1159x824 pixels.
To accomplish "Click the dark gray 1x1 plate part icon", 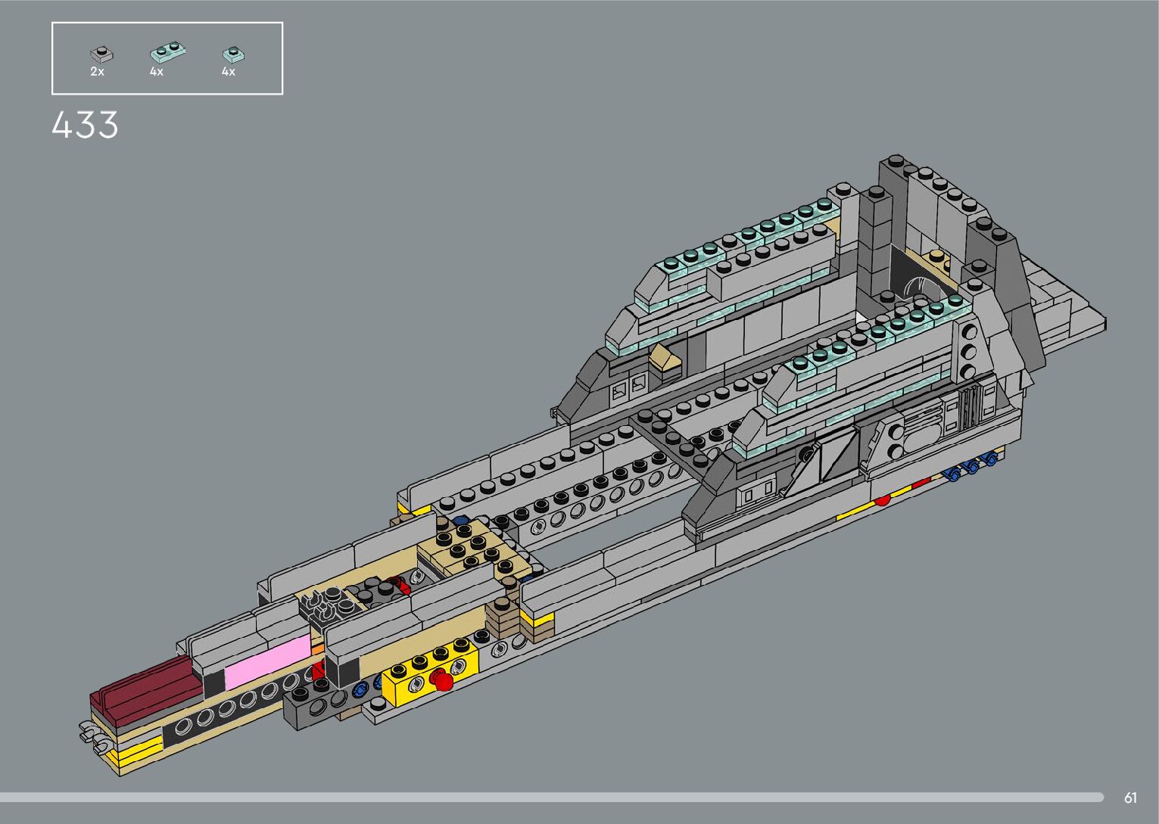I will (101, 54).
